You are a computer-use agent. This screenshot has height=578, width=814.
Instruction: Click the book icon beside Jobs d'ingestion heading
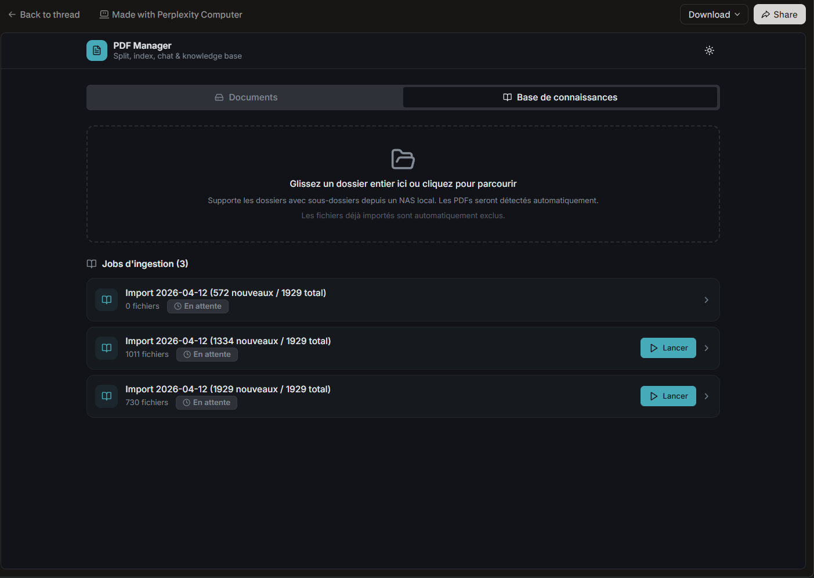point(92,264)
